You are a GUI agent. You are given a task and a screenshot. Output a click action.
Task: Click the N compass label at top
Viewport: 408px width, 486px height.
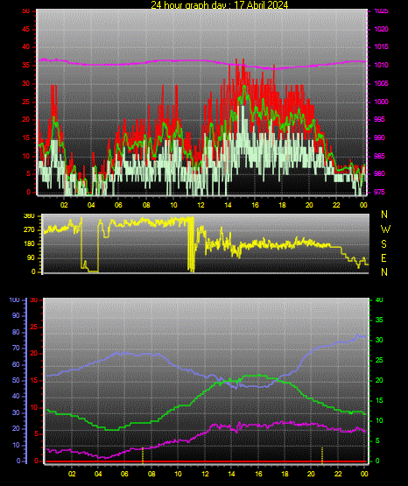click(x=384, y=215)
